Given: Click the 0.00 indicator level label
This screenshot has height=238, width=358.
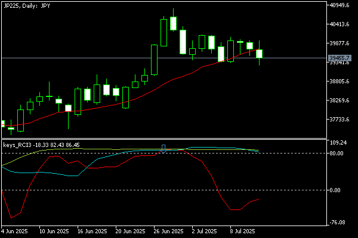Looking at the screenshot, I should 335,190.
